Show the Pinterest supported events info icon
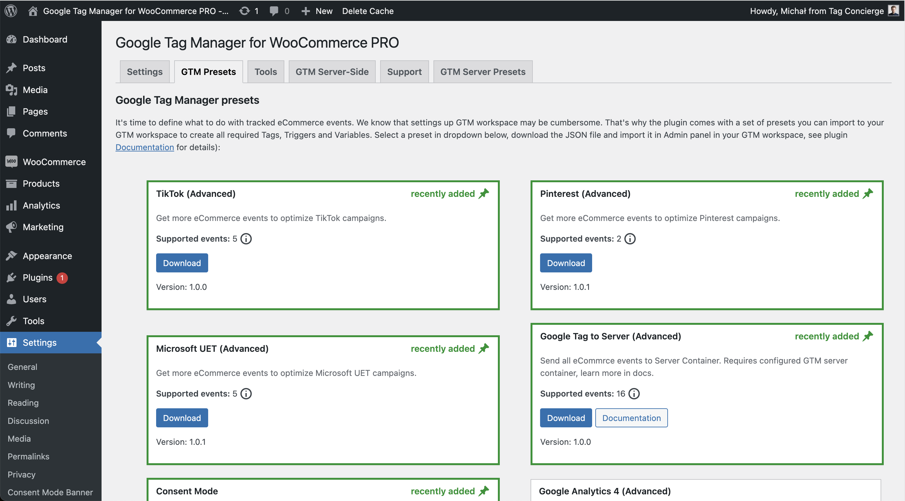Screen dimensions: 905x501 (630, 239)
